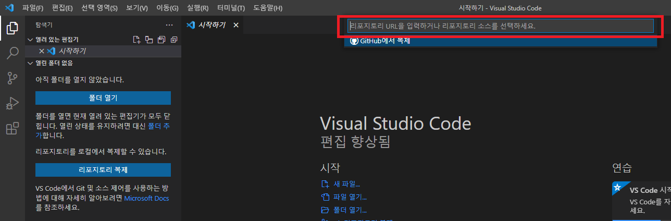
Task: Open the Run and Debug view
Action: [x=13, y=103]
